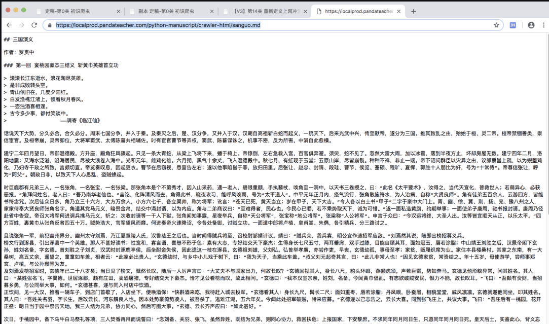
Task: Click verse line 白发渔樵江渚上
Action: (44, 99)
